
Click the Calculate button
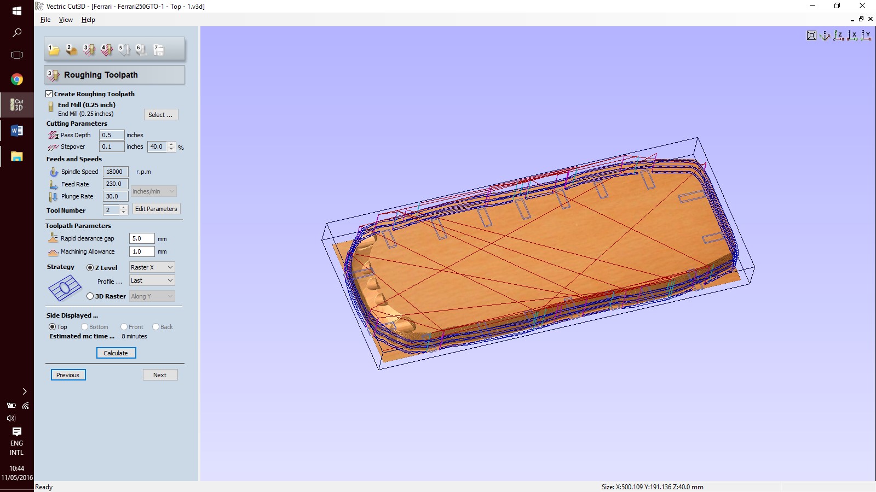click(116, 353)
